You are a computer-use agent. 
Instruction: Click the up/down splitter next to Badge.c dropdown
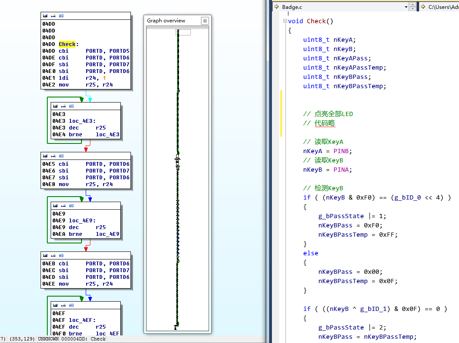[x=413, y=7]
